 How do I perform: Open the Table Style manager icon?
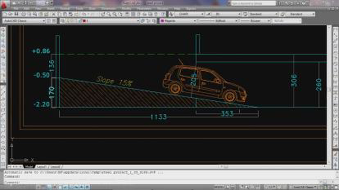(x=245, y=14)
